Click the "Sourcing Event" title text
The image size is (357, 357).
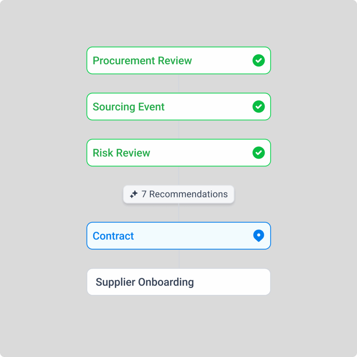(129, 107)
